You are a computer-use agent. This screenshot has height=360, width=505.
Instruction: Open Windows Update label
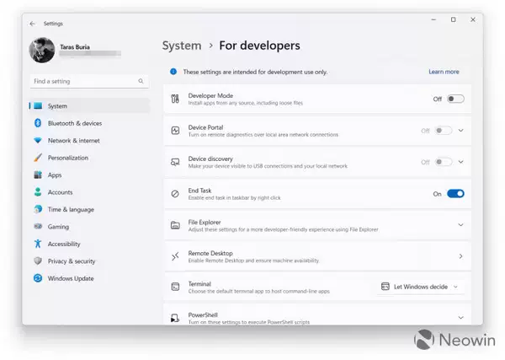click(71, 278)
